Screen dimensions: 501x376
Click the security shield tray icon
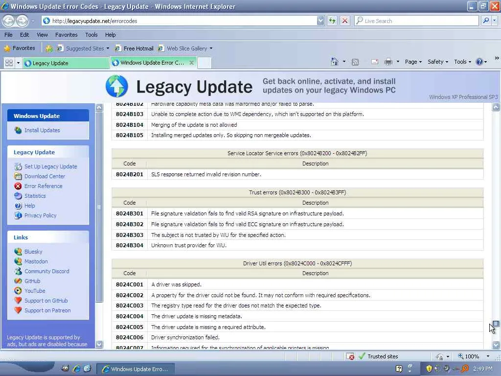point(429,369)
